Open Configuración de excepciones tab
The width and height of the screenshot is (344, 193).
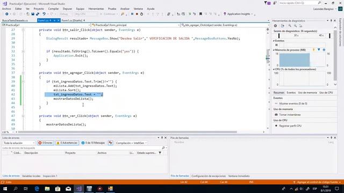click(x=209, y=176)
